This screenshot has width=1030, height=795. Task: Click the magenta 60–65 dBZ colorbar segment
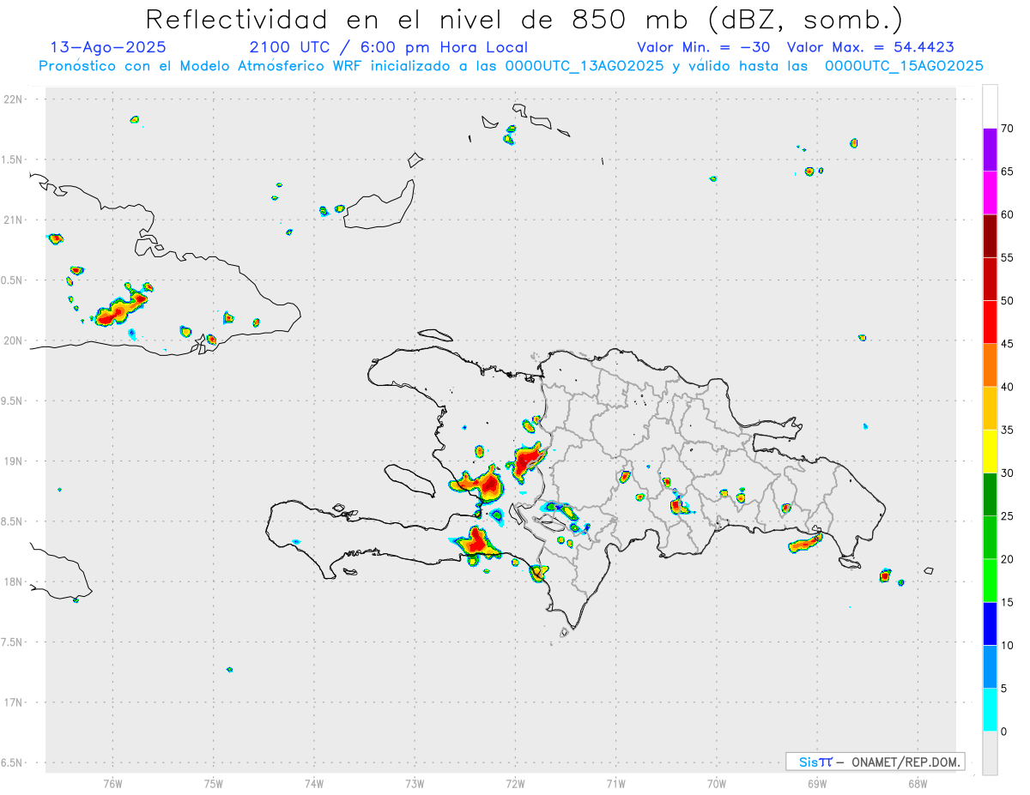[990, 193]
